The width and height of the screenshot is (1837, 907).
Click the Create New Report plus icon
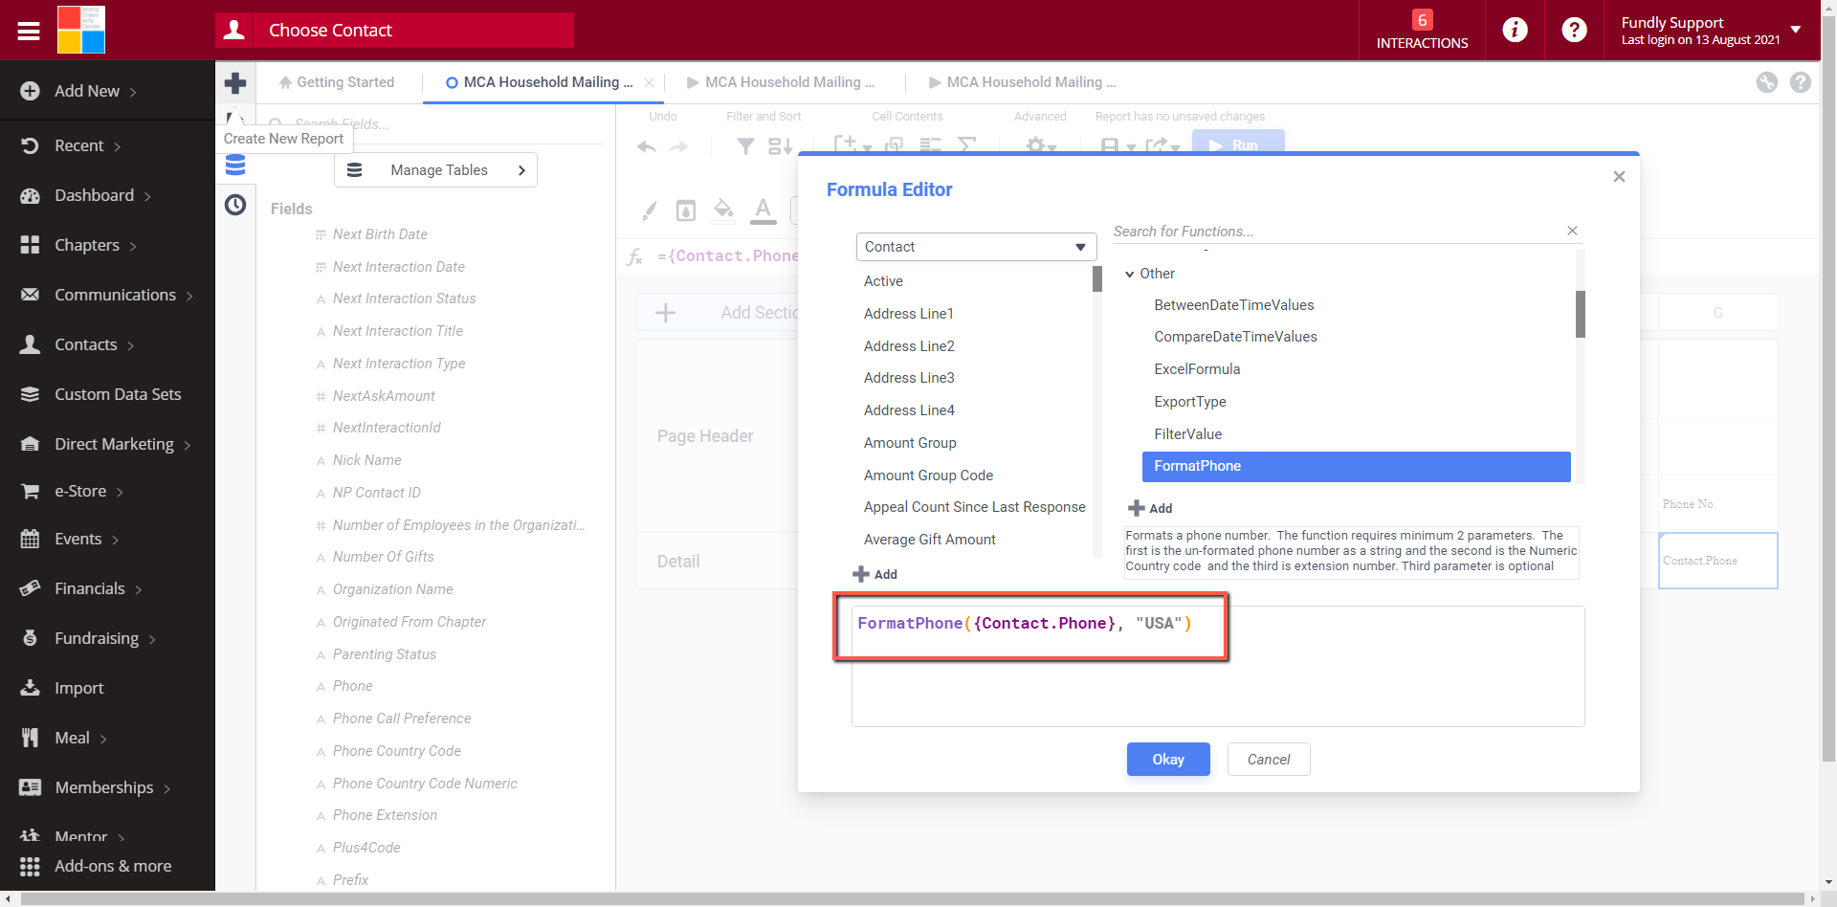tap(235, 83)
